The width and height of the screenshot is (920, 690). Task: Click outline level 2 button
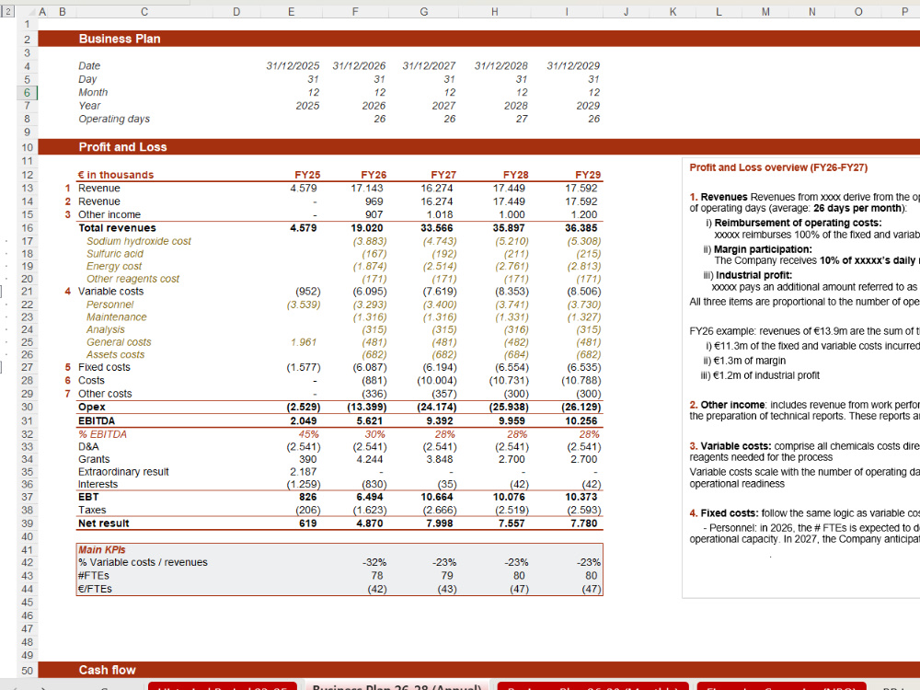coord(7,11)
